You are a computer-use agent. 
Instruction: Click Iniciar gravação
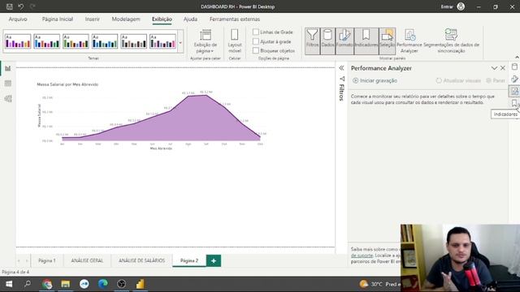pos(375,80)
